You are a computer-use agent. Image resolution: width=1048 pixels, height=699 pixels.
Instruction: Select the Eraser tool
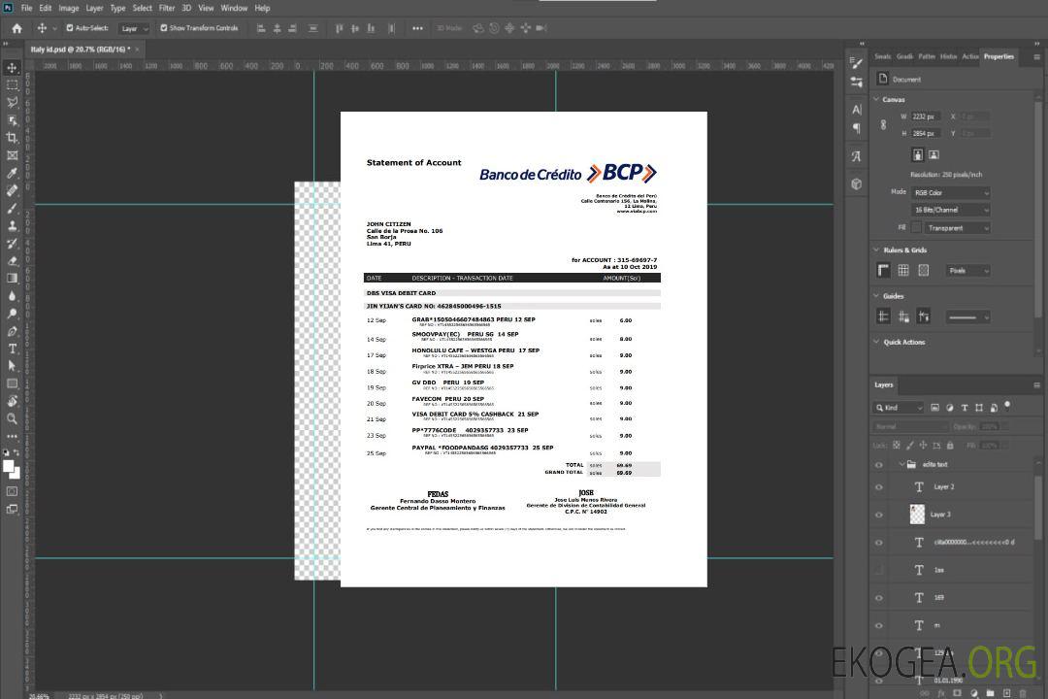[x=12, y=261]
